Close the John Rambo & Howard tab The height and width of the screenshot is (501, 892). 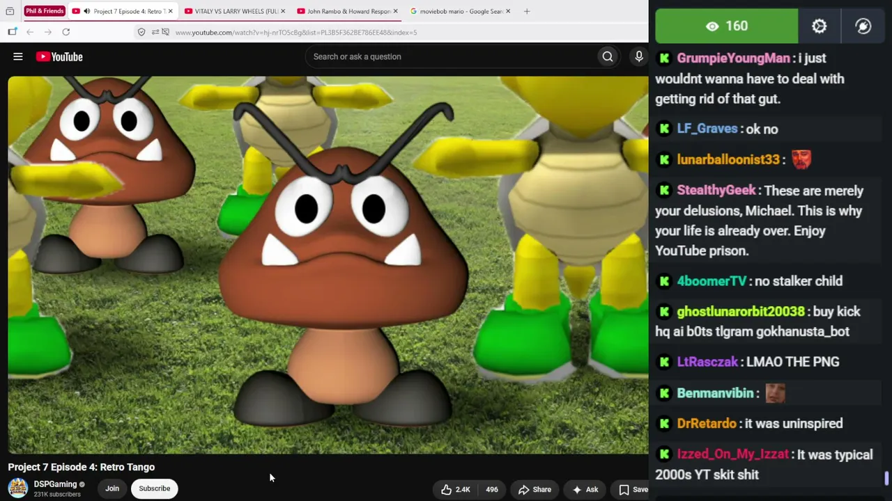pyautogui.click(x=395, y=11)
